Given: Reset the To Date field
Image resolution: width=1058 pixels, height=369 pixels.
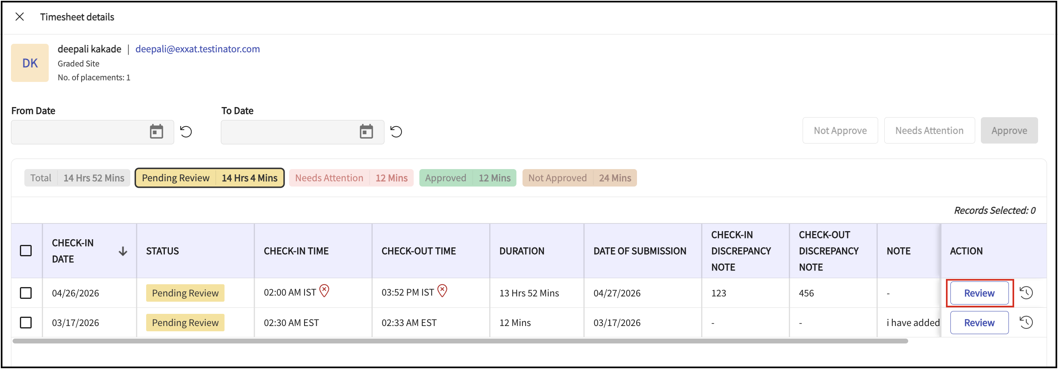Looking at the screenshot, I should click(x=396, y=132).
